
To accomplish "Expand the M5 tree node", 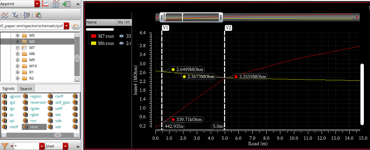I will pos(17,36).
